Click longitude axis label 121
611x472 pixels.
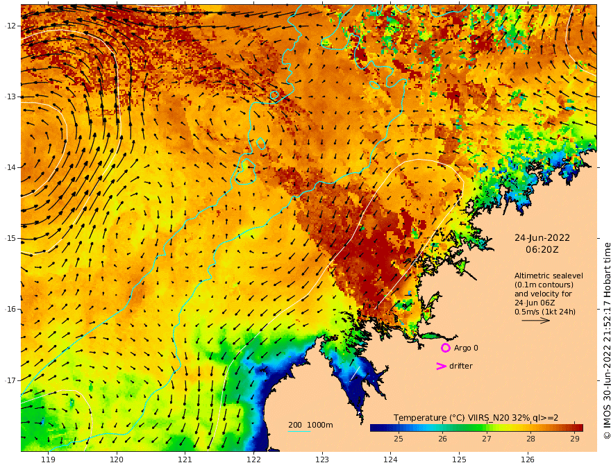pos(185,460)
